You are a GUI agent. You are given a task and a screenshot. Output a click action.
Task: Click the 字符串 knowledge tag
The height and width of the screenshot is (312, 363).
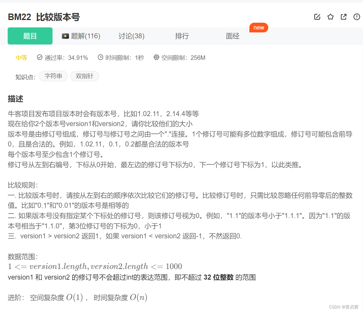(53, 76)
